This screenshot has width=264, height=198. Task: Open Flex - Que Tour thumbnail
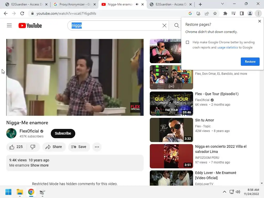click(x=171, y=104)
